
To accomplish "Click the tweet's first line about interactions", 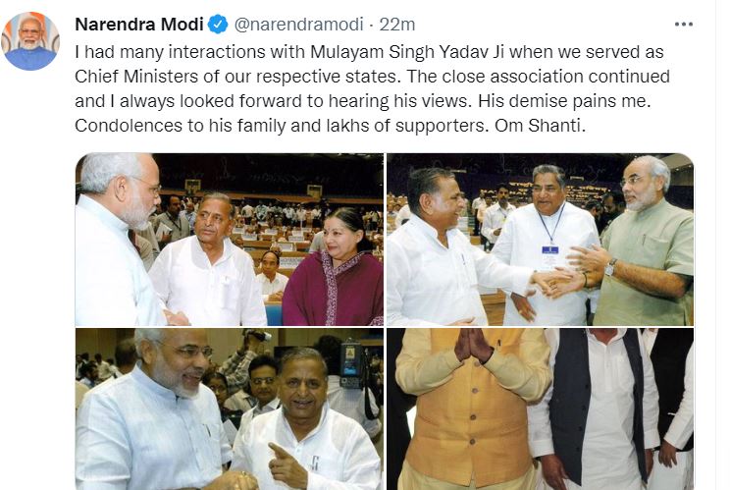I will (369, 52).
